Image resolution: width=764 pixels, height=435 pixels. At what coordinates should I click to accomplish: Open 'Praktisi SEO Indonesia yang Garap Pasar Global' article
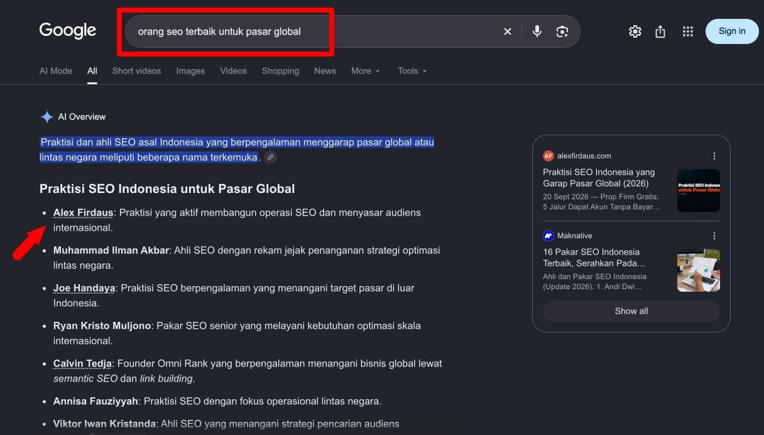(x=599, y=178)
